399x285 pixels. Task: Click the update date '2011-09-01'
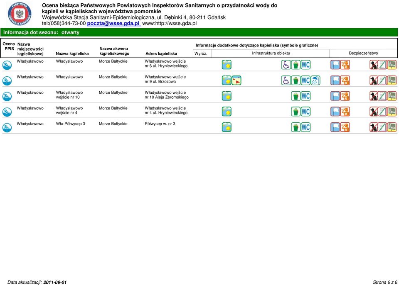click(55, 282)
